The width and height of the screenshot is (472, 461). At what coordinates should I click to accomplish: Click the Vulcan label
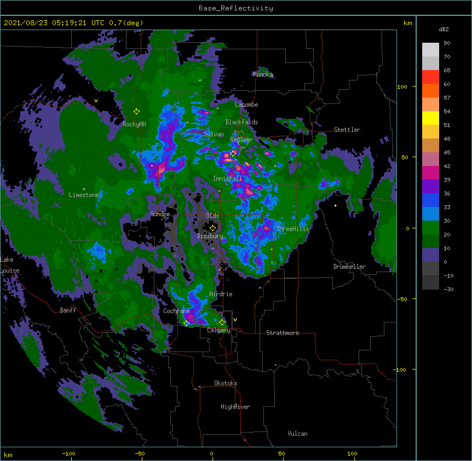point(297,434)
